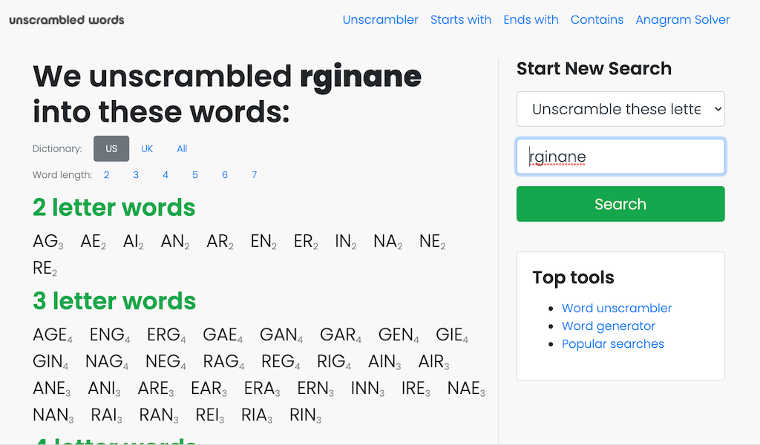
Task: Click the unscrambled words site logo
Action: coord(67,20)
